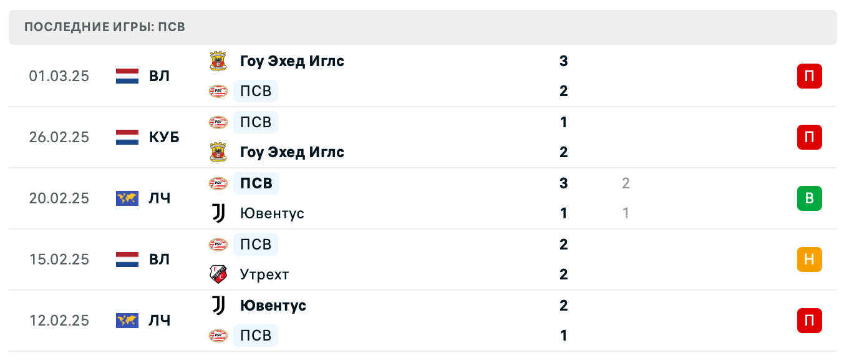Click Juventus logo in the 12.02.25 match
The width and height of the screenshot is (847, 363).
[x=218, y=306]
